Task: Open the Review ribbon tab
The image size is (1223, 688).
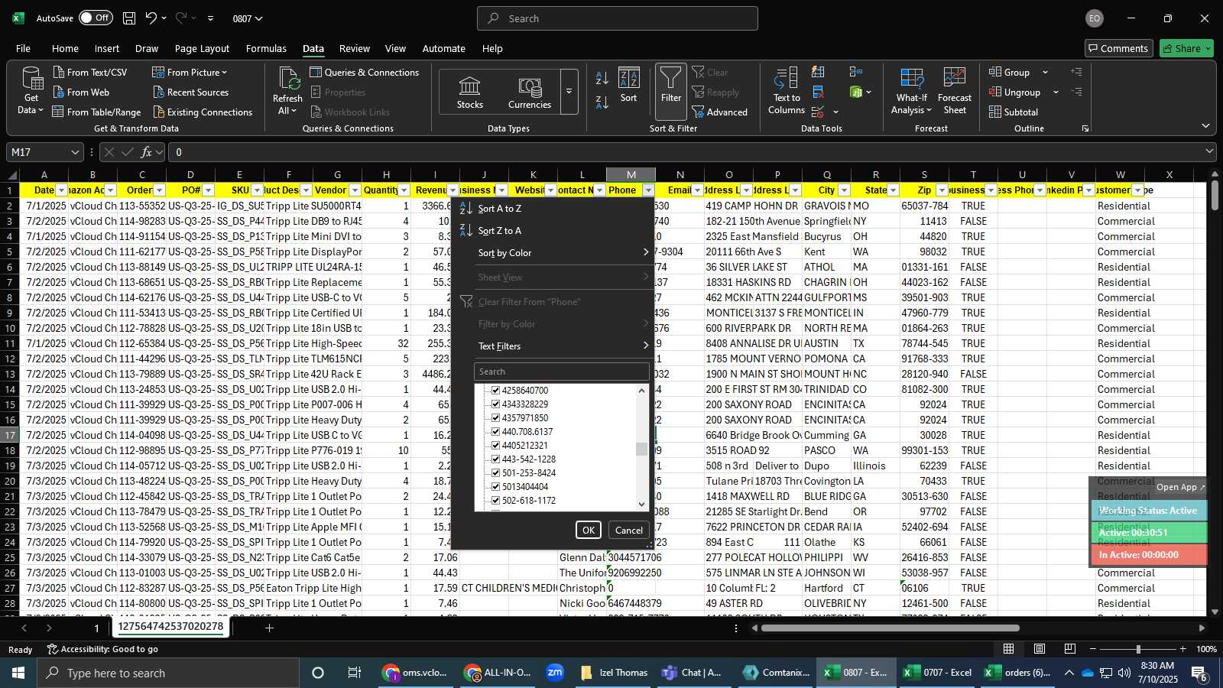Action: point(355,48)
